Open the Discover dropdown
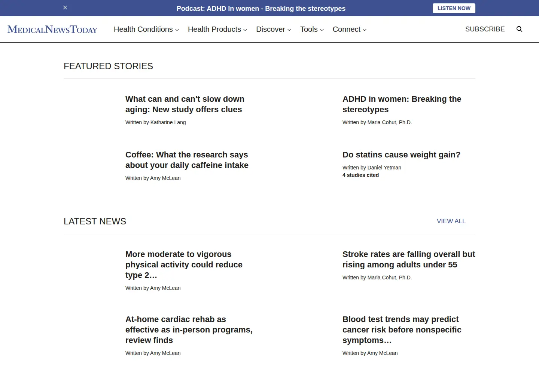539x374 pixels. pos(274,29)
